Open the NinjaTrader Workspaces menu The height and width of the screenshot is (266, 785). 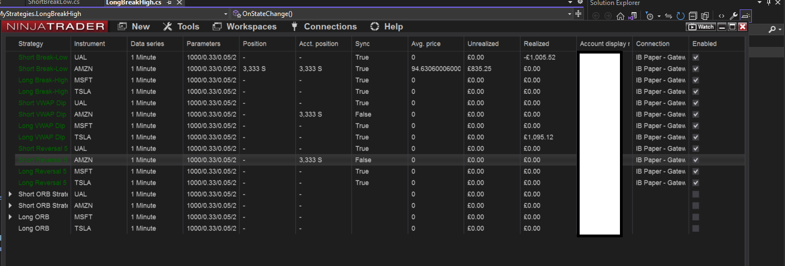pyautogui.click(x=245, y=26)
